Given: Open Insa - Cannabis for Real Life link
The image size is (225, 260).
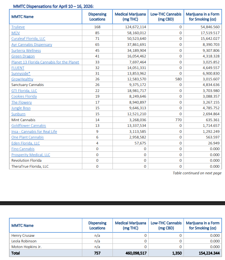Looking at the screenshot, I should click(x=34, y=131).
